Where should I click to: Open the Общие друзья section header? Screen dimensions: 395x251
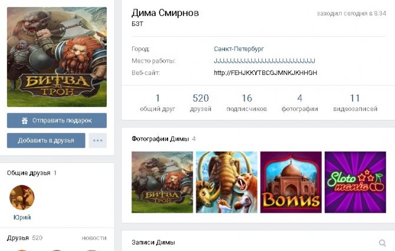coord(32,173)
